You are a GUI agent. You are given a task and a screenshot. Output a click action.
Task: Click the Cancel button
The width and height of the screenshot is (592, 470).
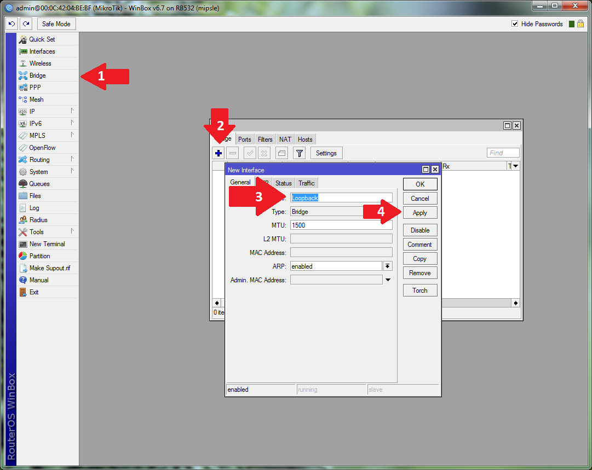pyautogui.click(x=420, y=199)
